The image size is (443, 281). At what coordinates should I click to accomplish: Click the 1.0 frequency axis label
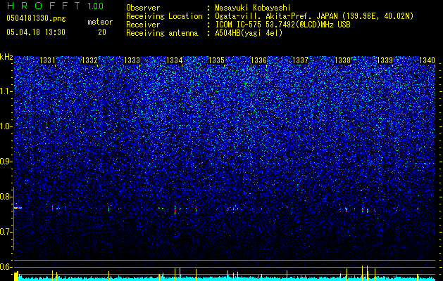[6, 126]
